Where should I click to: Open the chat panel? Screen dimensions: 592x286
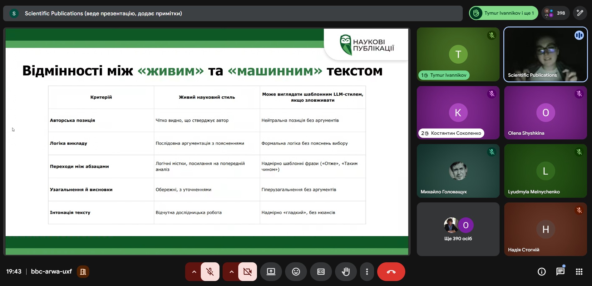coord(560,272)
